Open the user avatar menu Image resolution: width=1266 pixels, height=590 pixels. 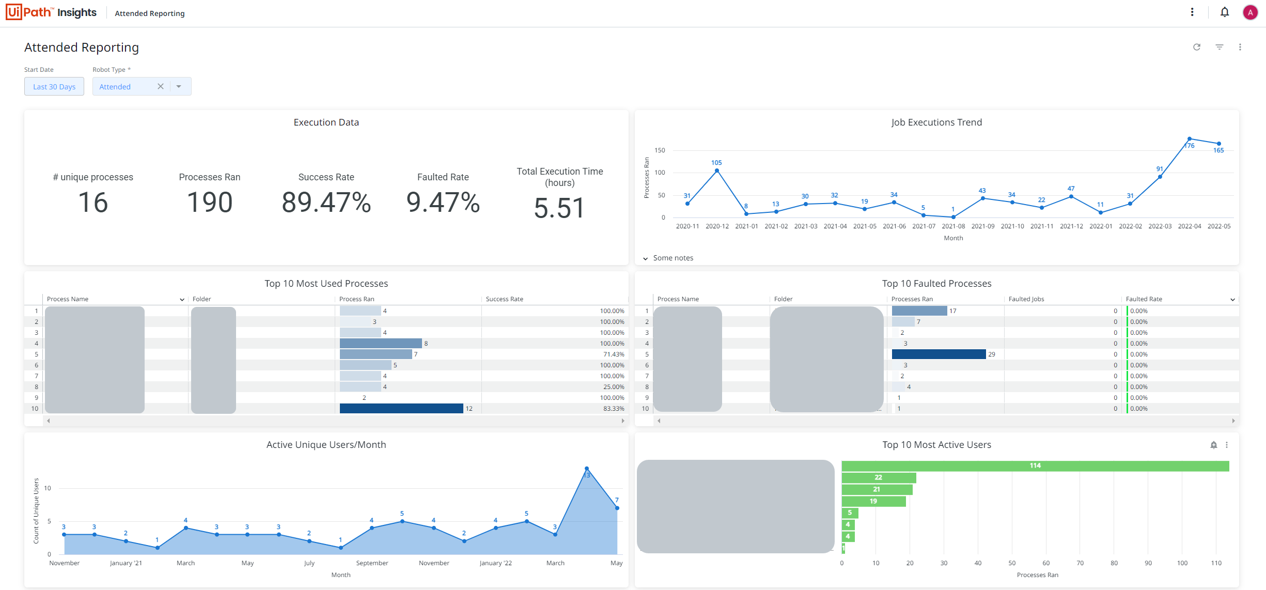[x=1250, y=12]
